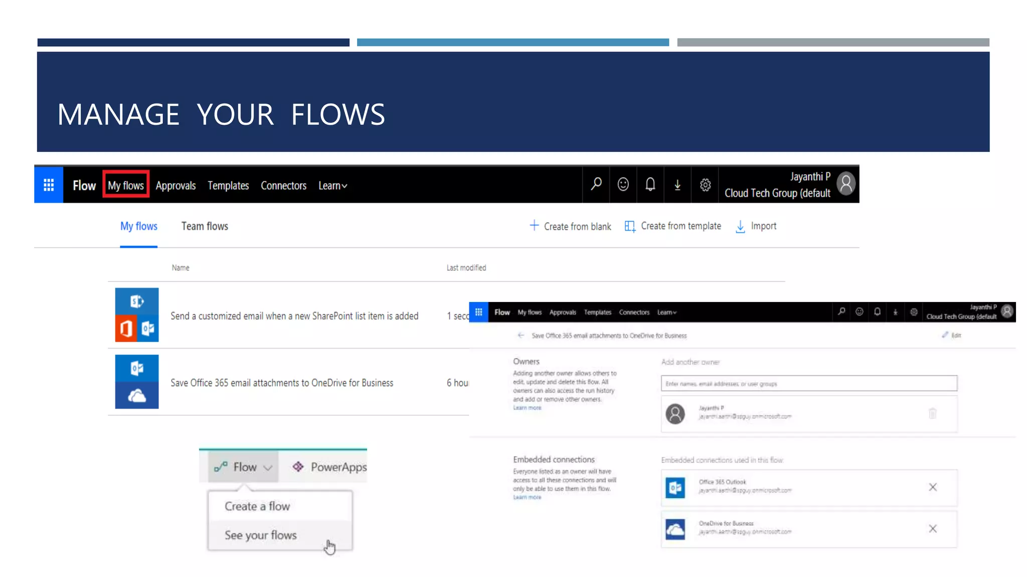Remove the OneDrive for Business connection

click(x=932, y=528)
